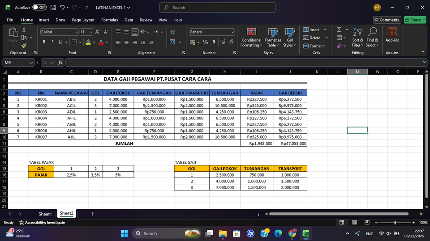
Task: Open the Comments pane button
Action: pyautogui.click(x=387, y=20)
